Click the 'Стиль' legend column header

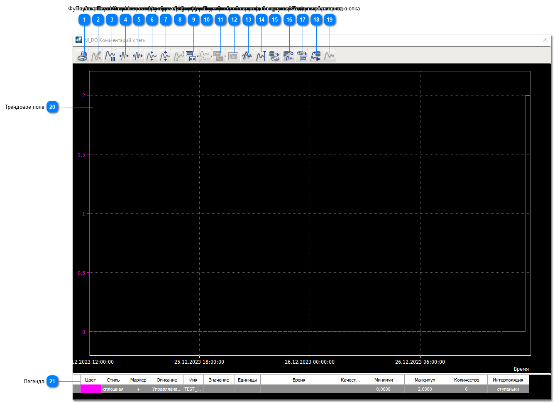(x=113, y=380)
